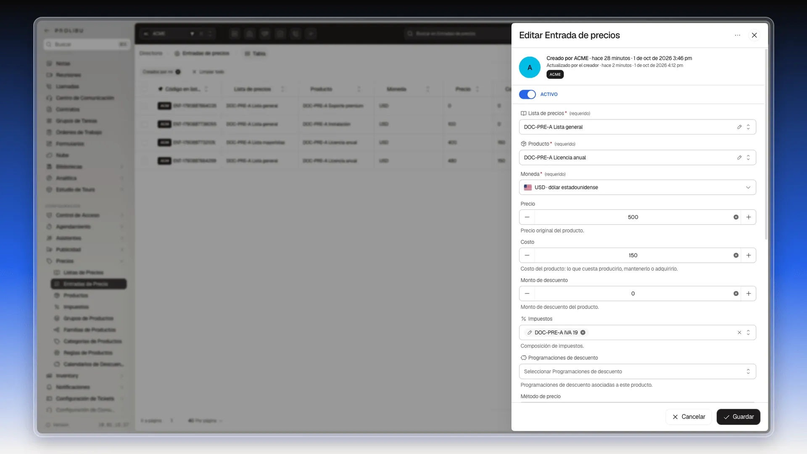
Task: Click the Lista de precios book icon
Action: coord(523,113)
